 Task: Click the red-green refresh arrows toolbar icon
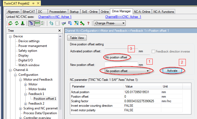[x=10, y=23]
